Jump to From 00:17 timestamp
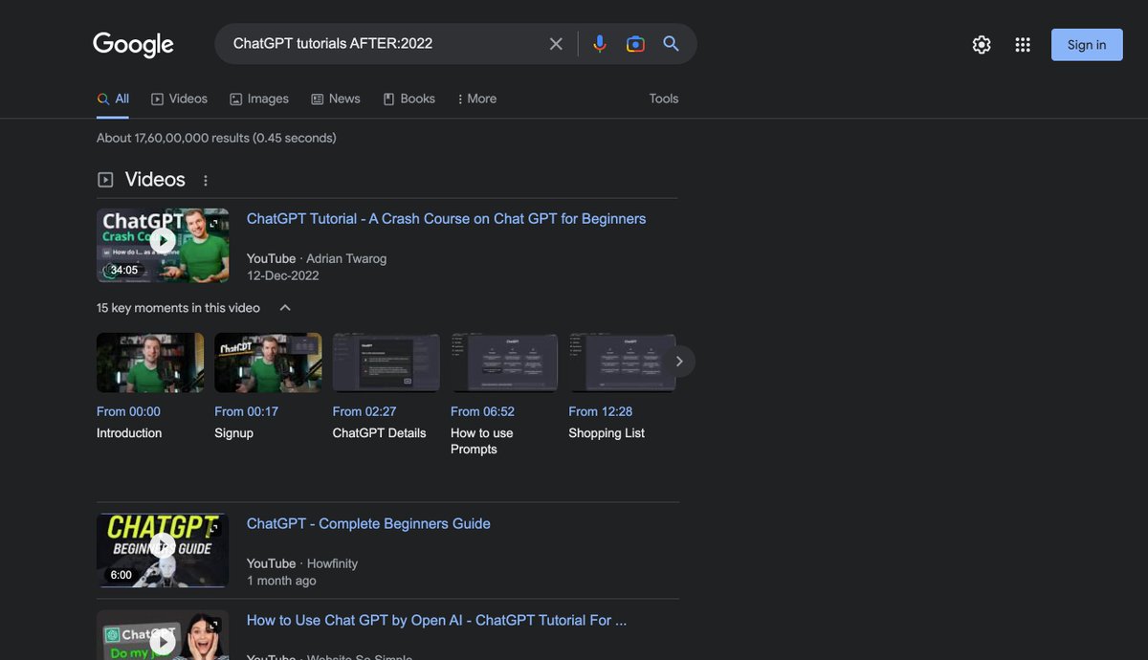This screenshot has width=1148, height=660. tap(246, 411)
